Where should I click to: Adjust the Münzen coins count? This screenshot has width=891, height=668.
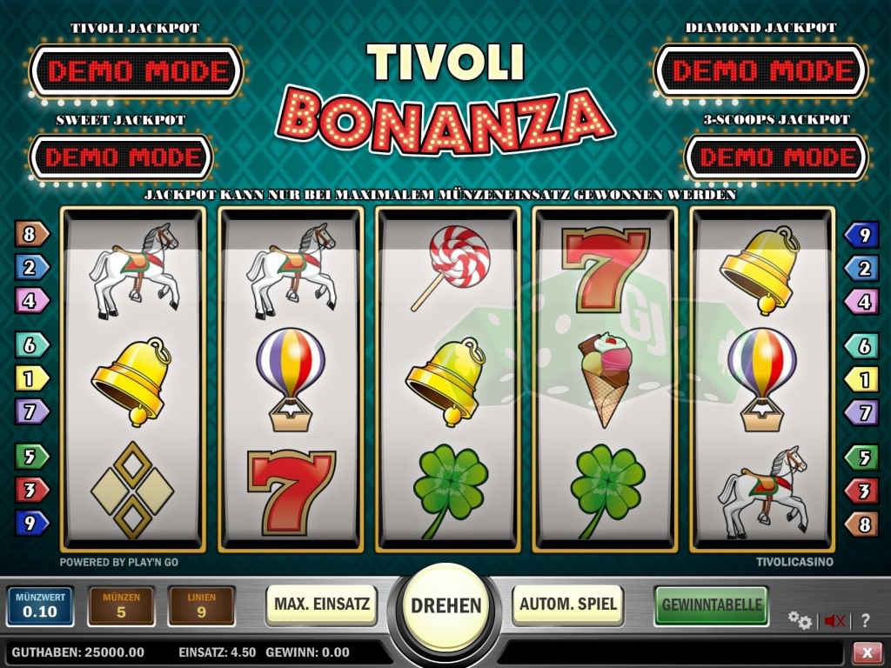click(121, 605)
